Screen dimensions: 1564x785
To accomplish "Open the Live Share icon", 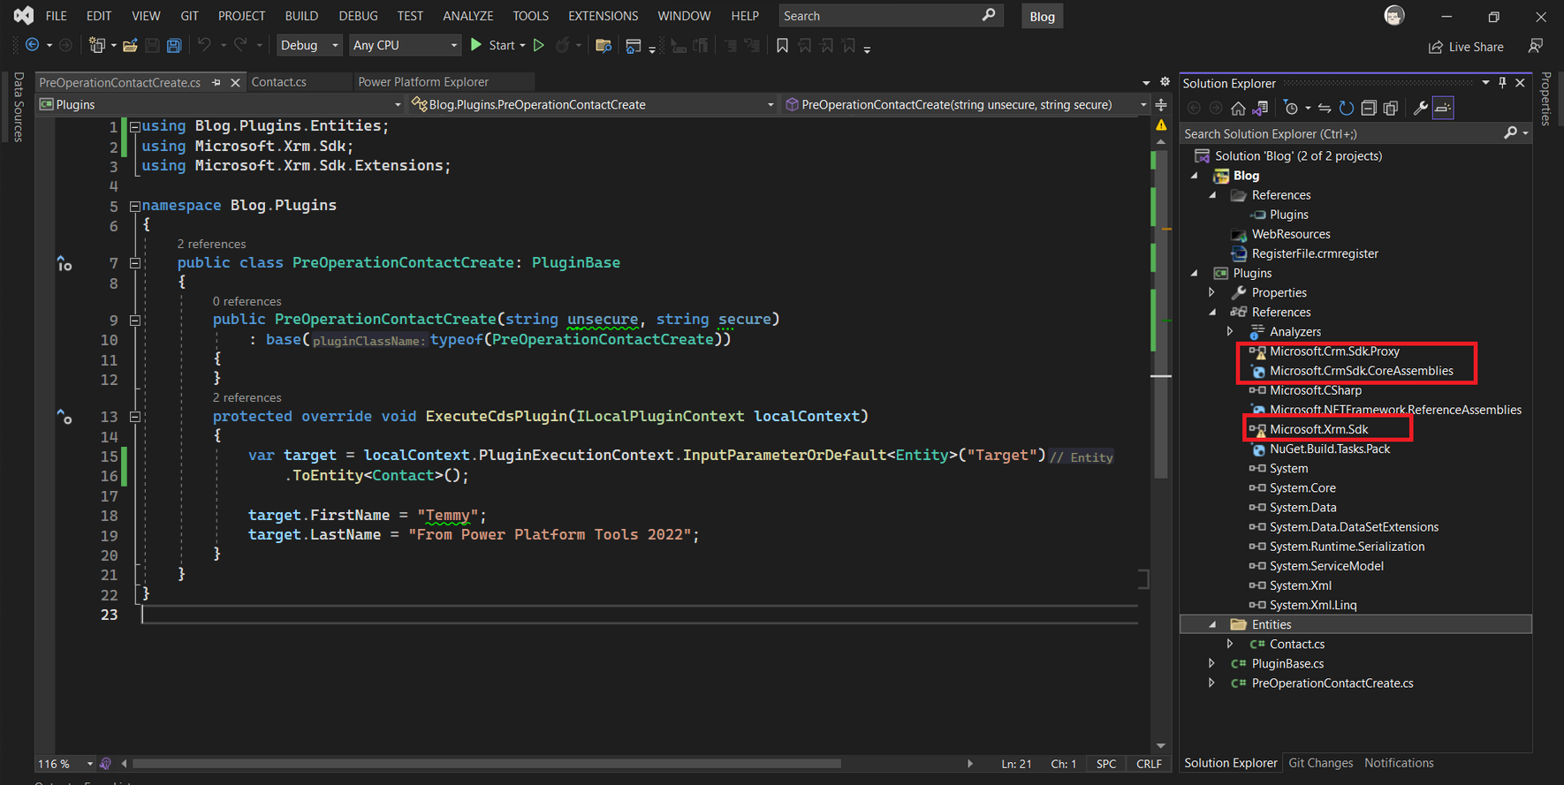I will pos(1436,47).
